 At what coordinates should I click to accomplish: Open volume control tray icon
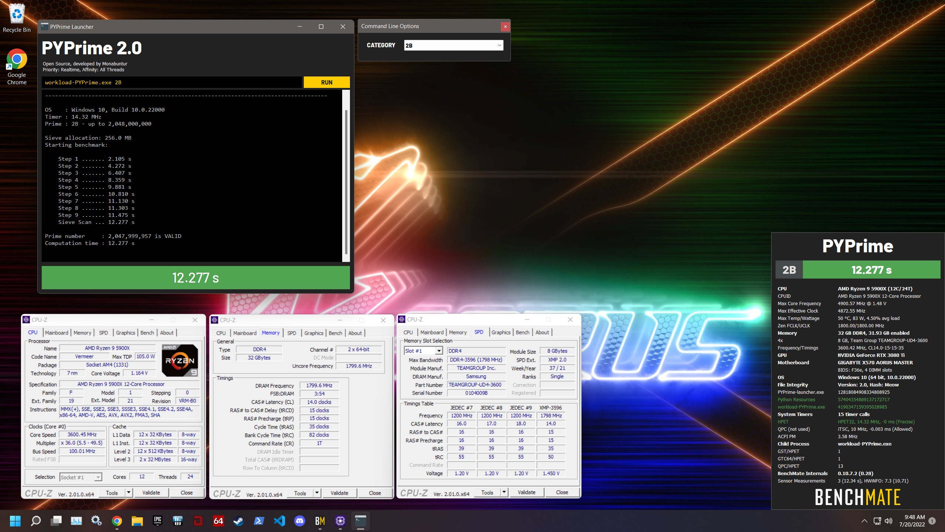click(889, 521)
